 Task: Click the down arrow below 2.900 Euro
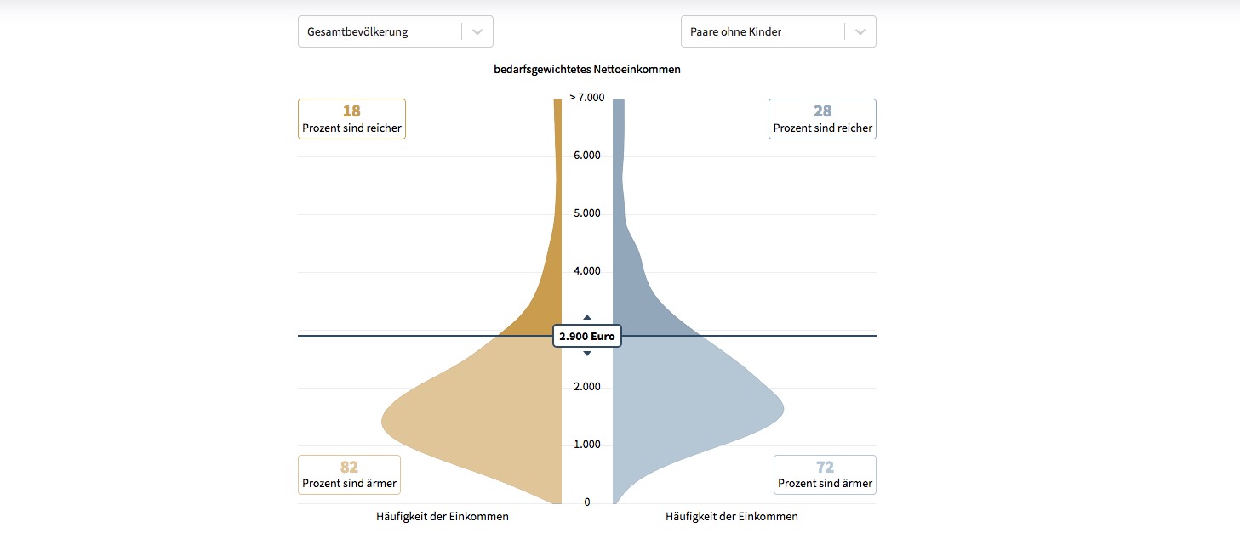(586, 354)
